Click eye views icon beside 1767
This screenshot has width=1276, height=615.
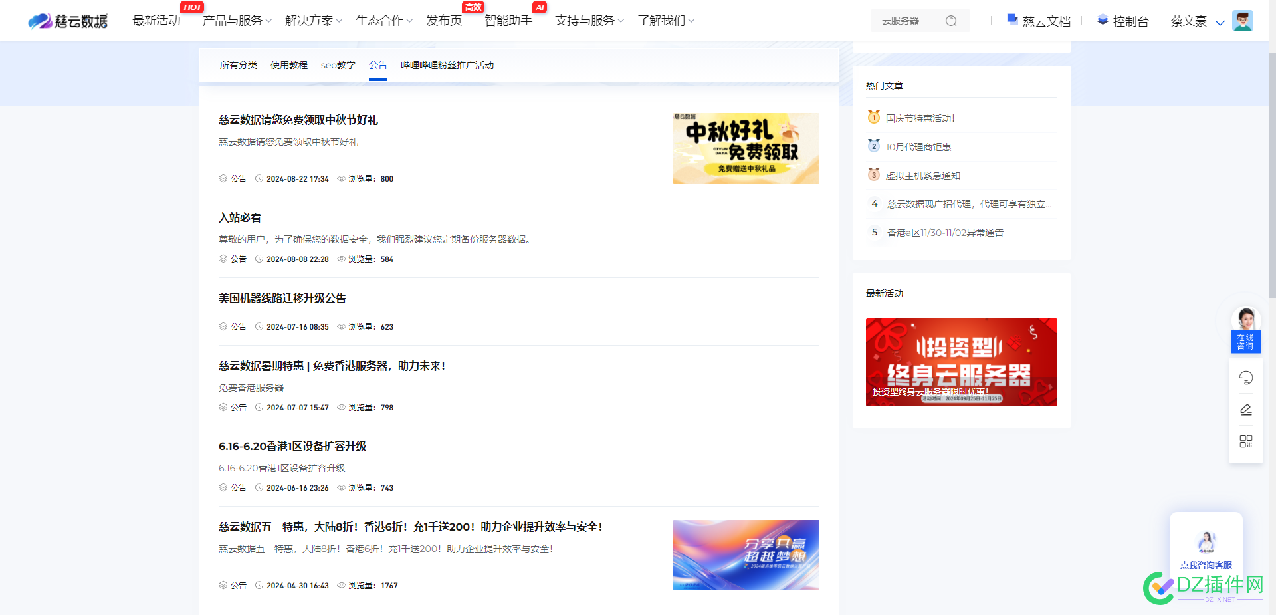(x=341, y=585)
